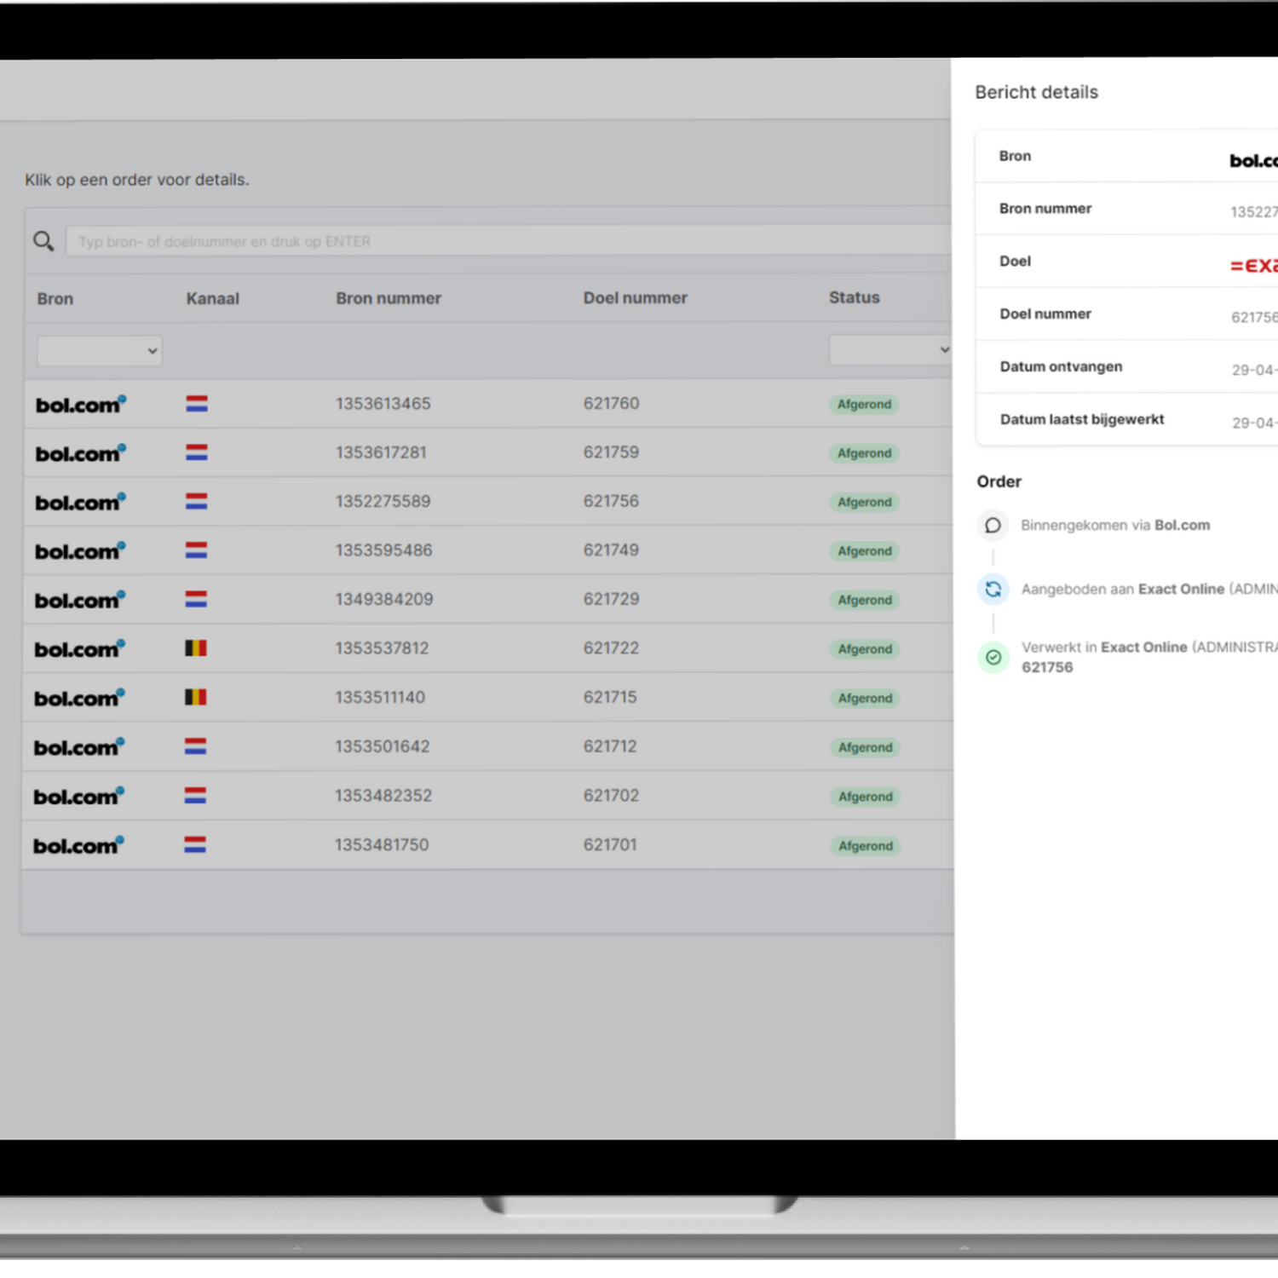This screenshot has height=1278, width=1278.
Task: Click the Netherlands flag for order 1353617281
Action: point(197,452)
